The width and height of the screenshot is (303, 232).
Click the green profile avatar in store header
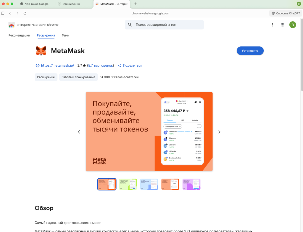[293, 25]
